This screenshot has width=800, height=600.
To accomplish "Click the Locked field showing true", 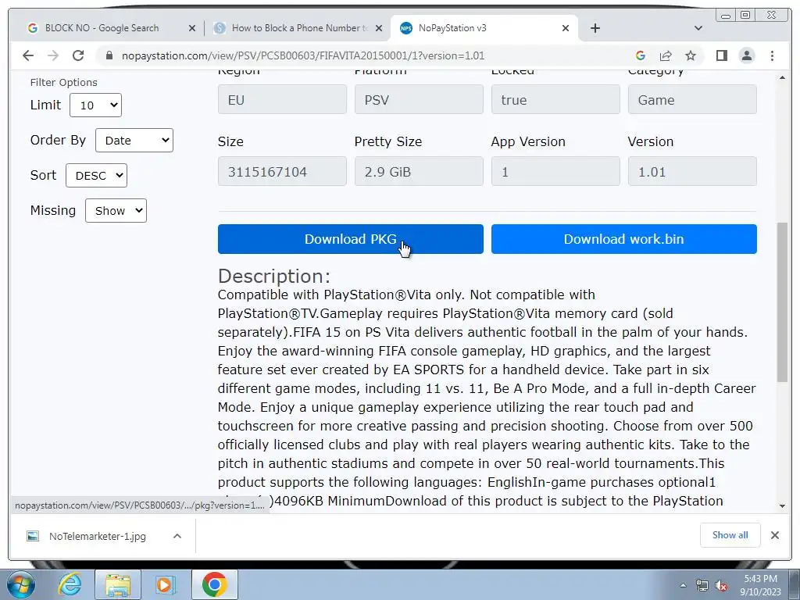I will (555, 99).
